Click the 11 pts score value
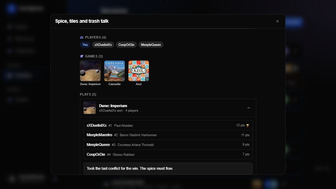336x189 pixels. coord(245,135)
